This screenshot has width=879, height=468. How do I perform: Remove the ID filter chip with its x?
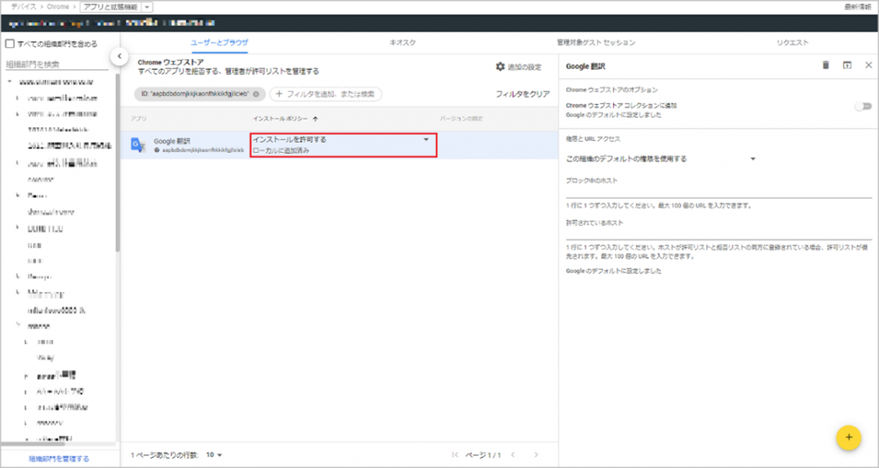coord(256,94)
